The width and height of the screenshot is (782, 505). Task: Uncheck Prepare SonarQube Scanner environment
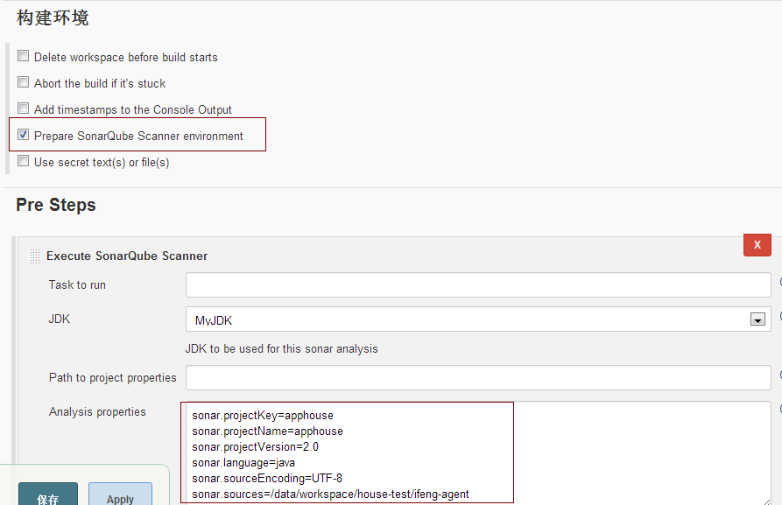23,135
